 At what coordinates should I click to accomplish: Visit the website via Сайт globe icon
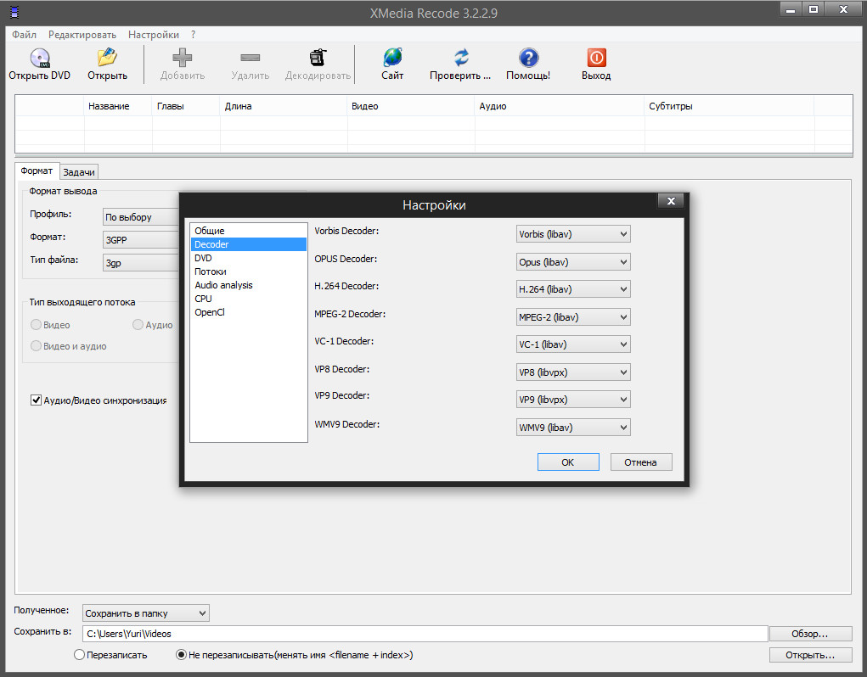click(x=392, y=58)
